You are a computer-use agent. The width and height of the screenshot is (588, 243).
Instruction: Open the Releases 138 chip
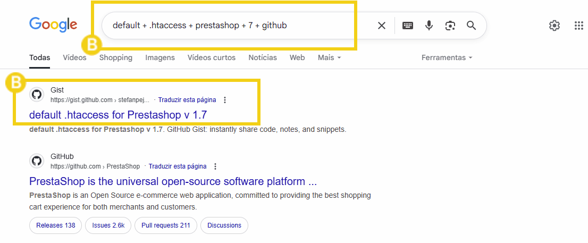[x=55, y=225]
